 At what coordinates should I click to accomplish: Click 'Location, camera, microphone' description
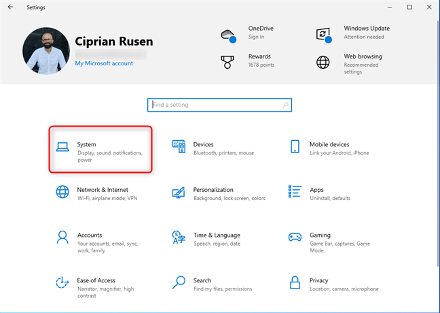click(x=344, y=289)
